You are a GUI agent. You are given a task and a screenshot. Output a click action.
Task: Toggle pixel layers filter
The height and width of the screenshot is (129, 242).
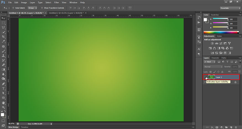[x=219, y=62]
